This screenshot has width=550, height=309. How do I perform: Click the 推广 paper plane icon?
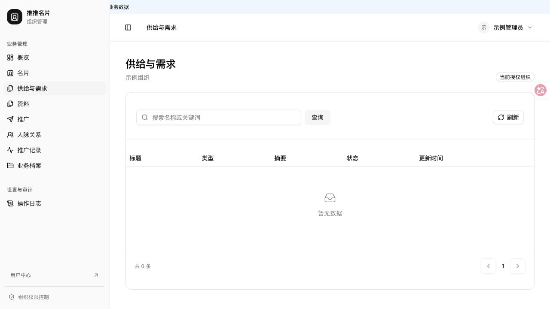point(10,119)
